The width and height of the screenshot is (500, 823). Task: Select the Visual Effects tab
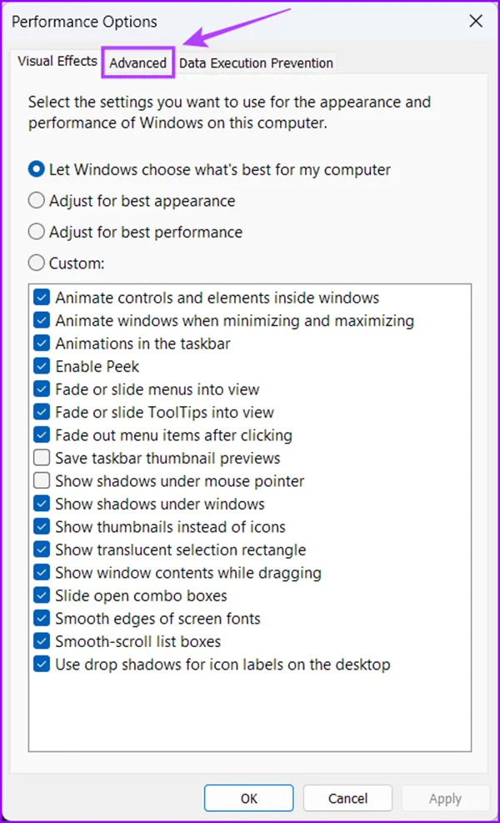click(57, 62)
